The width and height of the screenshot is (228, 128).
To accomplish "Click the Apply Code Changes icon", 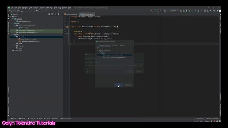I will click(187, 11).
